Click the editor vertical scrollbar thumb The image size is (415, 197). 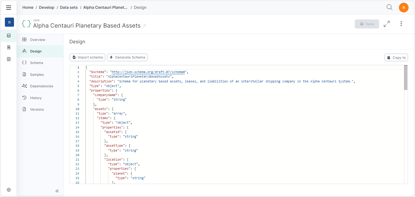tap(406, 77)
